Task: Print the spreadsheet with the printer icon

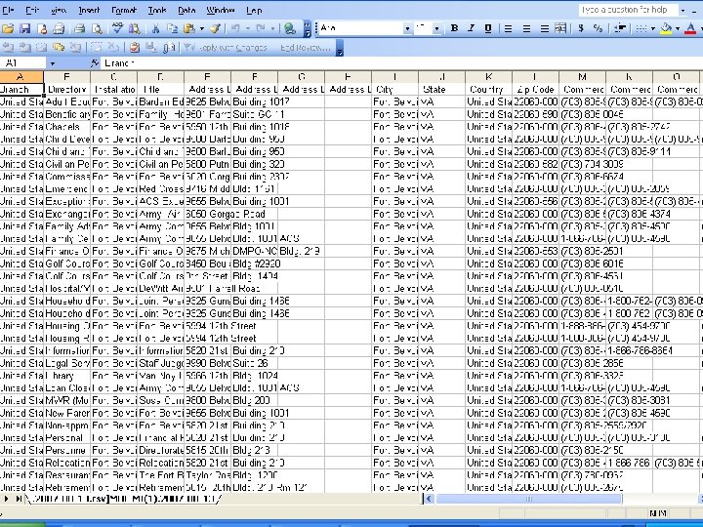Action: [x=80, y=29]
